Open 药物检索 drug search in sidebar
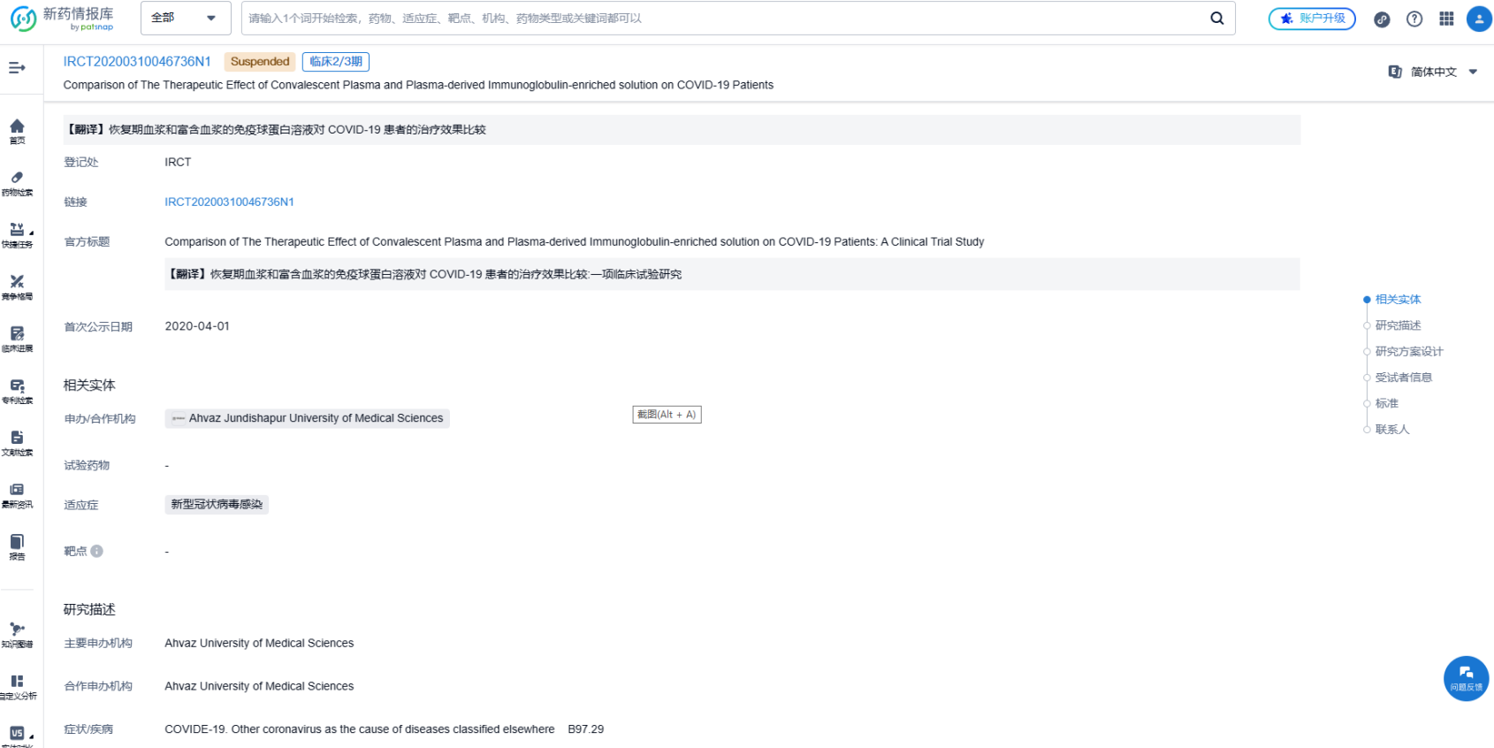The height and width of the screenshot is (748, 1494). coord(17,183)
